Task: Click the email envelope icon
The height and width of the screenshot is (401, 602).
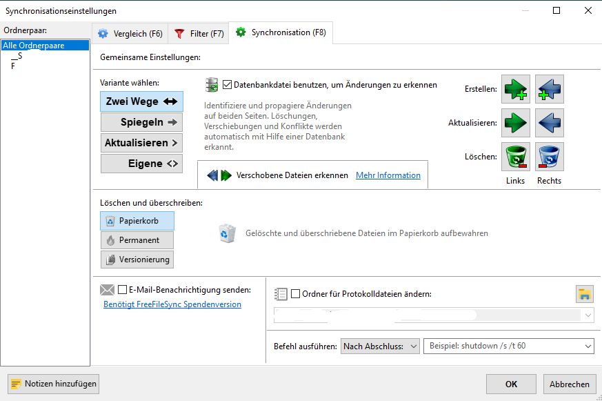Action: click(x=107, y=290)
